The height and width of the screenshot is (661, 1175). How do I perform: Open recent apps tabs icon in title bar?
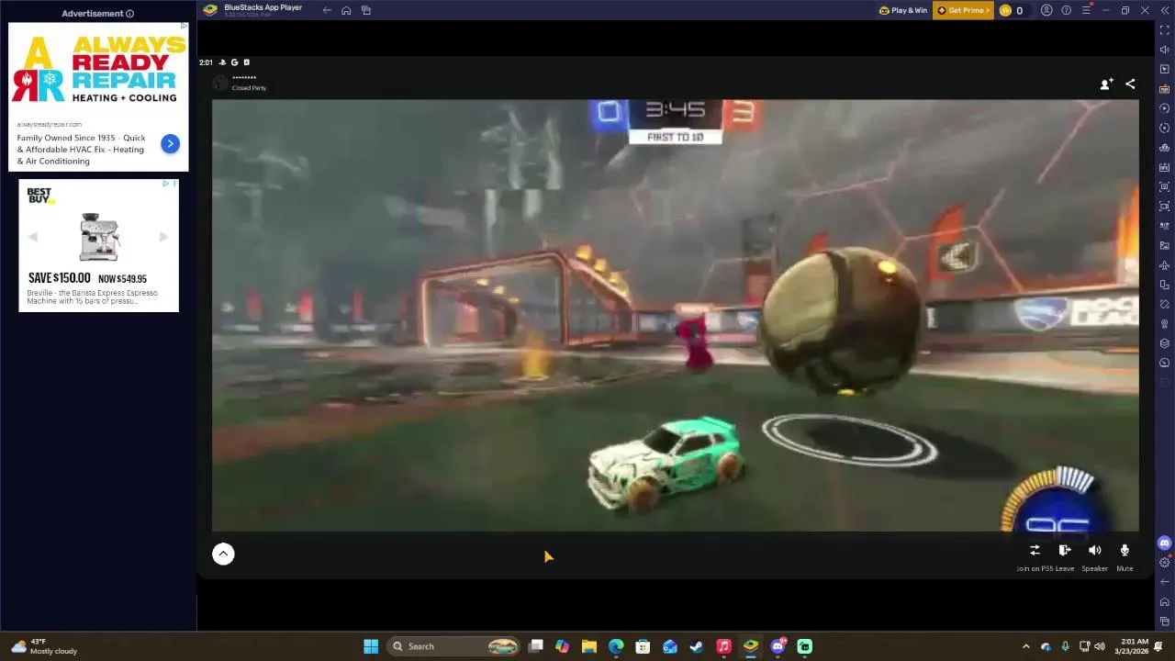point(365,10)
